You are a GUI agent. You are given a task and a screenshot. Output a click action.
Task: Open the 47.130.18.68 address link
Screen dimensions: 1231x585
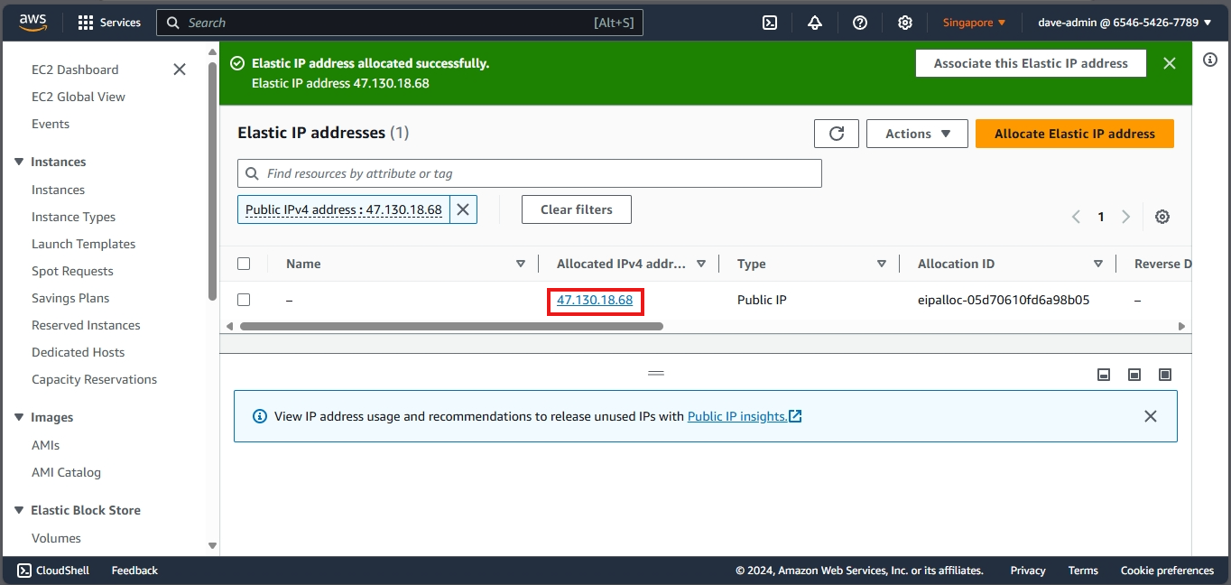[x=595, y=300]
